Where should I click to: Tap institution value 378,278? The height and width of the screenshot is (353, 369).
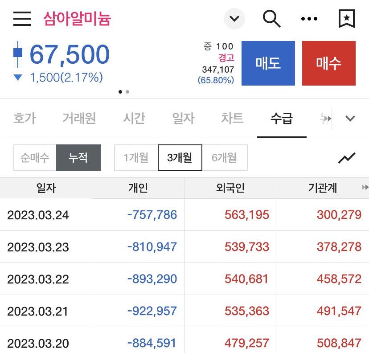[339, 246]
